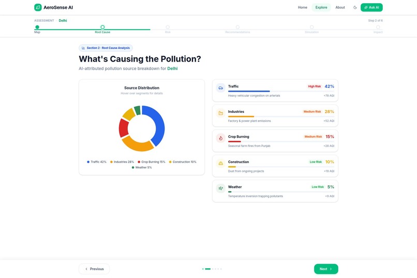Open the About page
This screenshot has width=417, height=278.
point(340,7)
